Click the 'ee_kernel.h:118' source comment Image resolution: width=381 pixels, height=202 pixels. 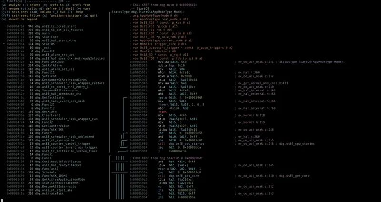click(251, 115)
